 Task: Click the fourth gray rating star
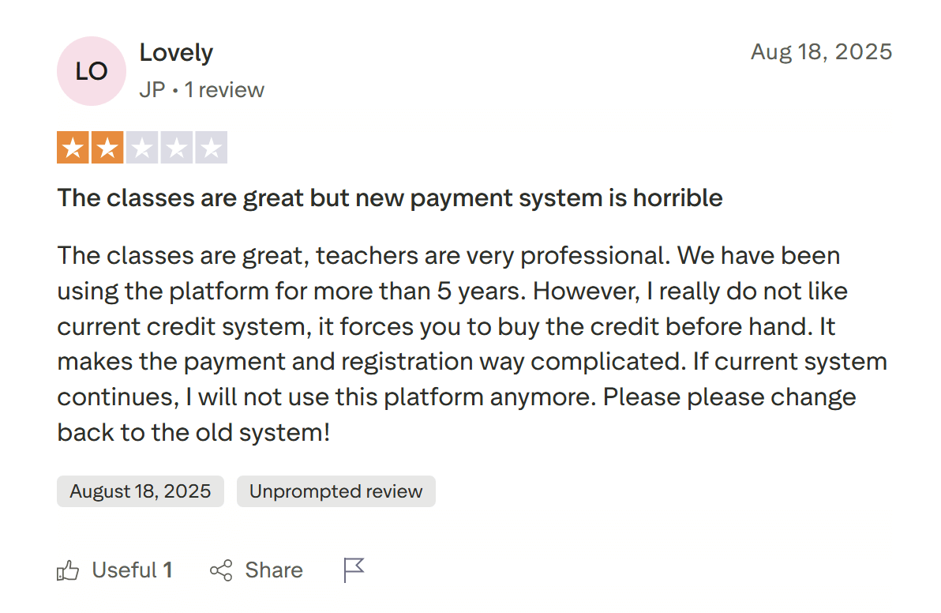[x=176, y=148]
